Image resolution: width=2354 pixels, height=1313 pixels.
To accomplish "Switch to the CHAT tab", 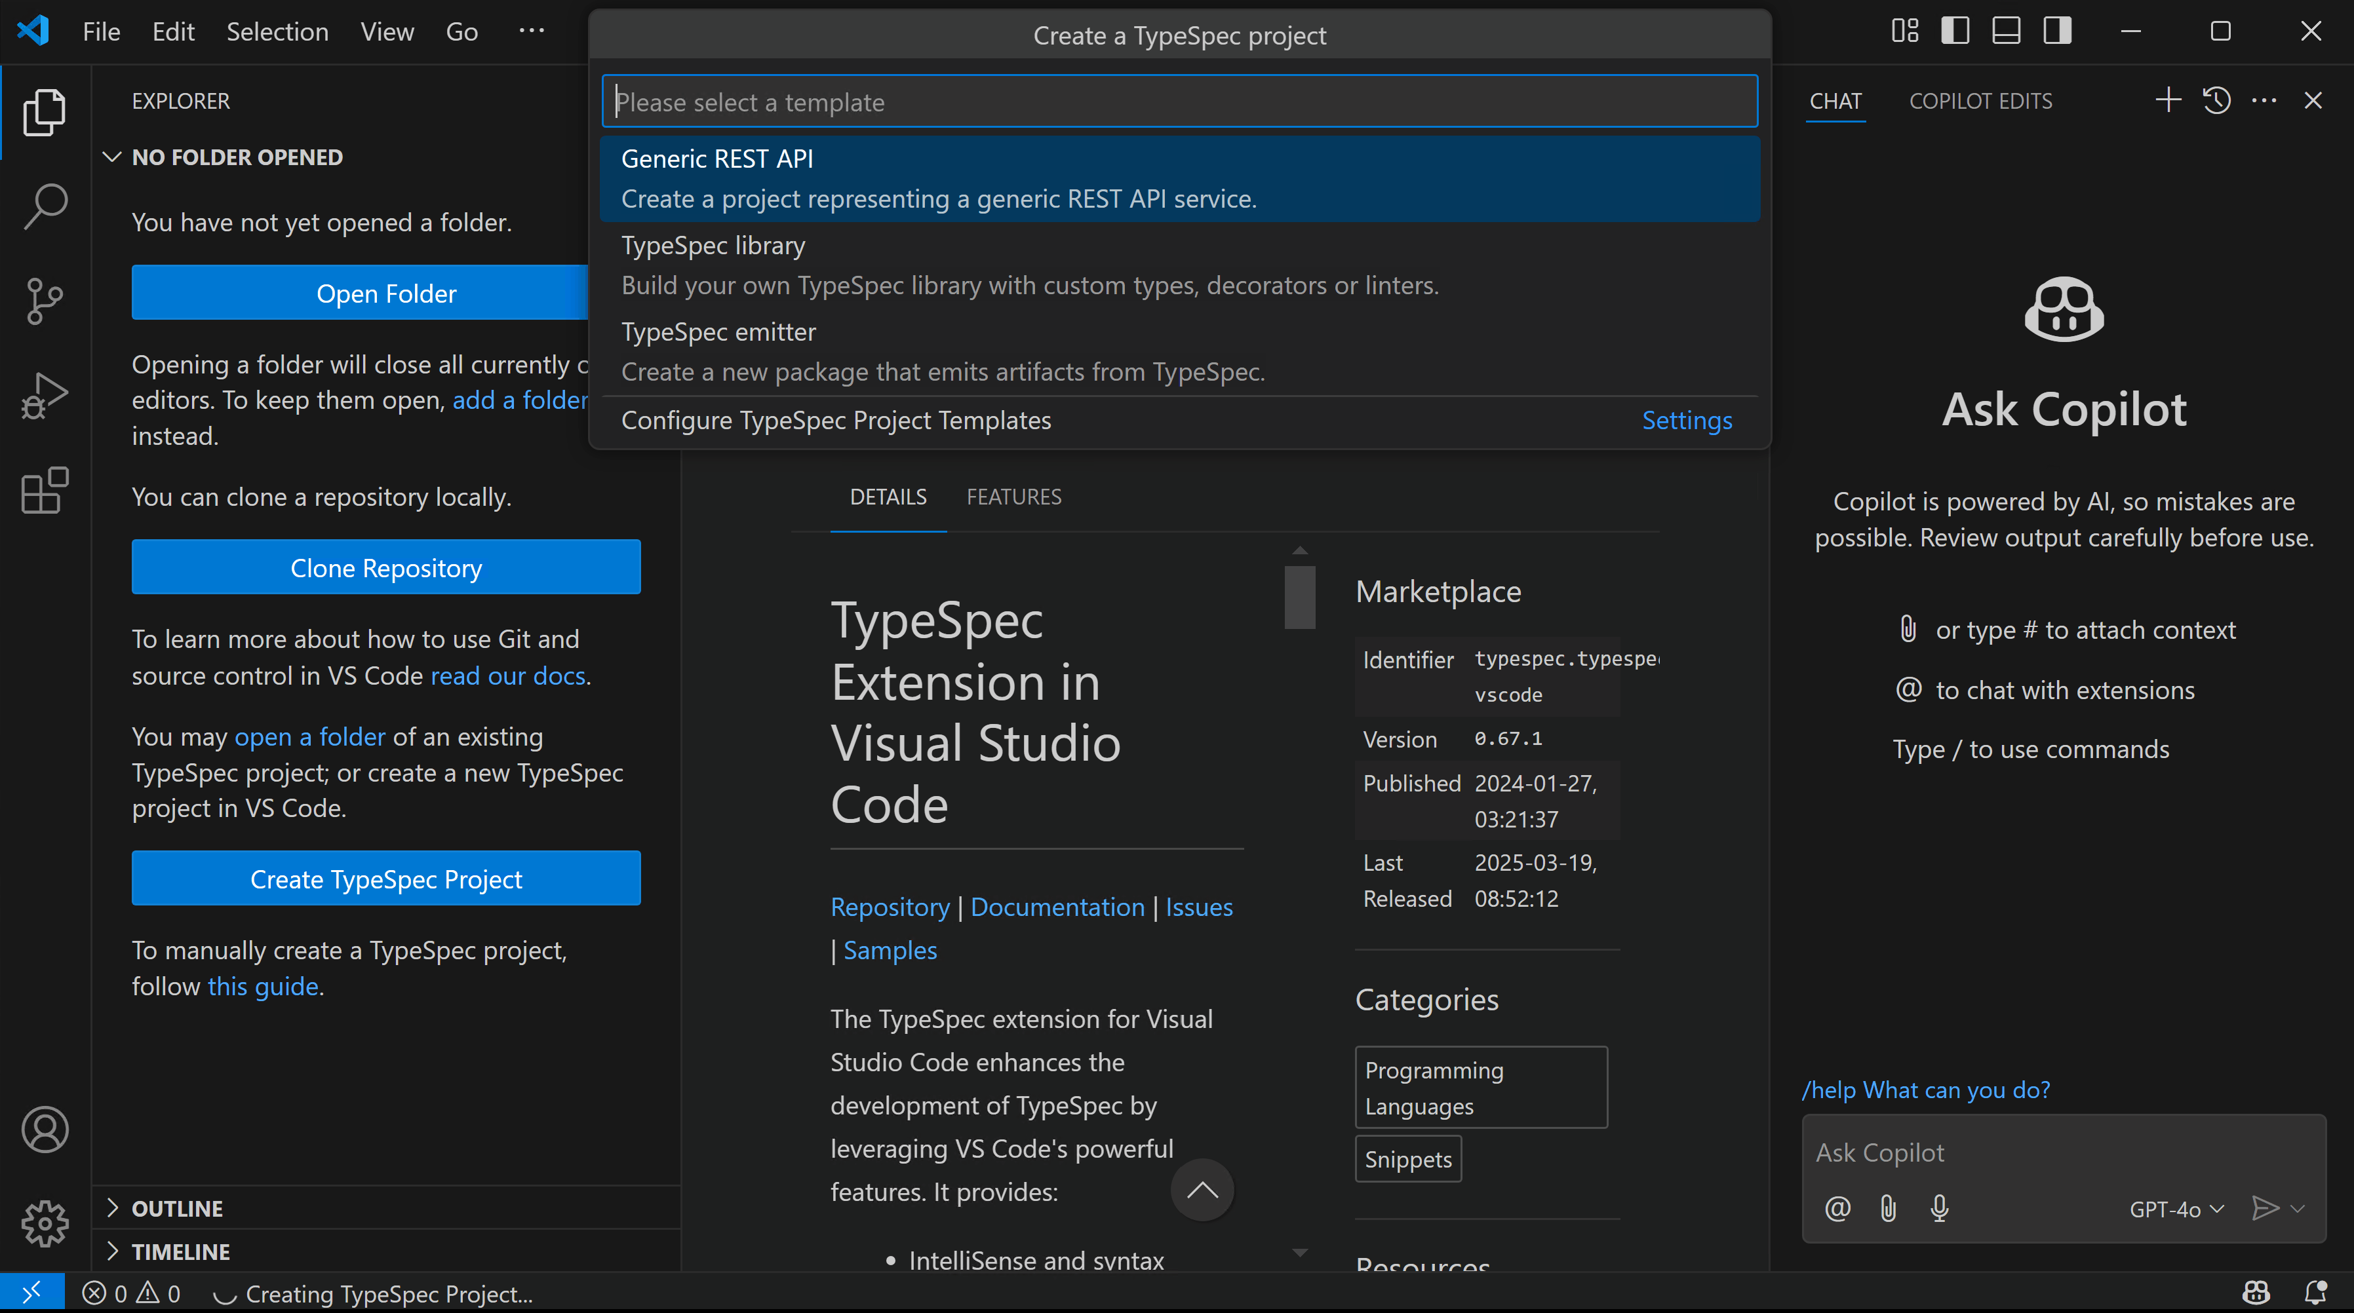I will coord(1835,100).
